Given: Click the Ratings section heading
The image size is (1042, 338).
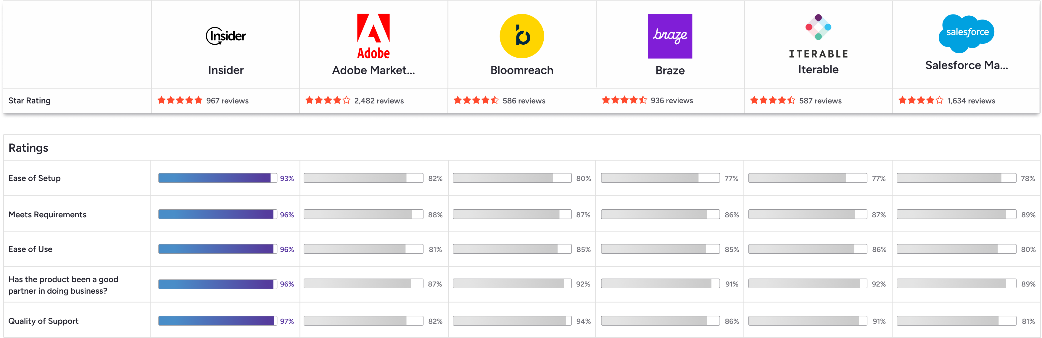Looking at the screenshot, I should tap(28, 148).
